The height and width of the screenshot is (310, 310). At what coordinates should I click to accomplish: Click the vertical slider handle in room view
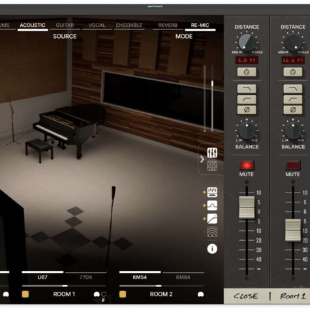click(x=212, y=83)
